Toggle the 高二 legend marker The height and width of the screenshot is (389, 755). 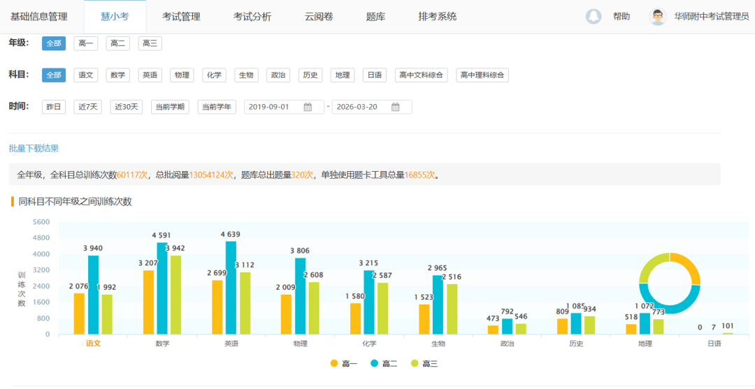374,364
